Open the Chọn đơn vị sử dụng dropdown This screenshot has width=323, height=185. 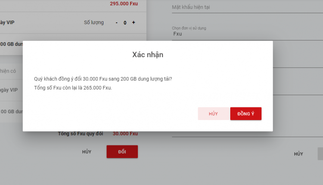pos(247,34)
